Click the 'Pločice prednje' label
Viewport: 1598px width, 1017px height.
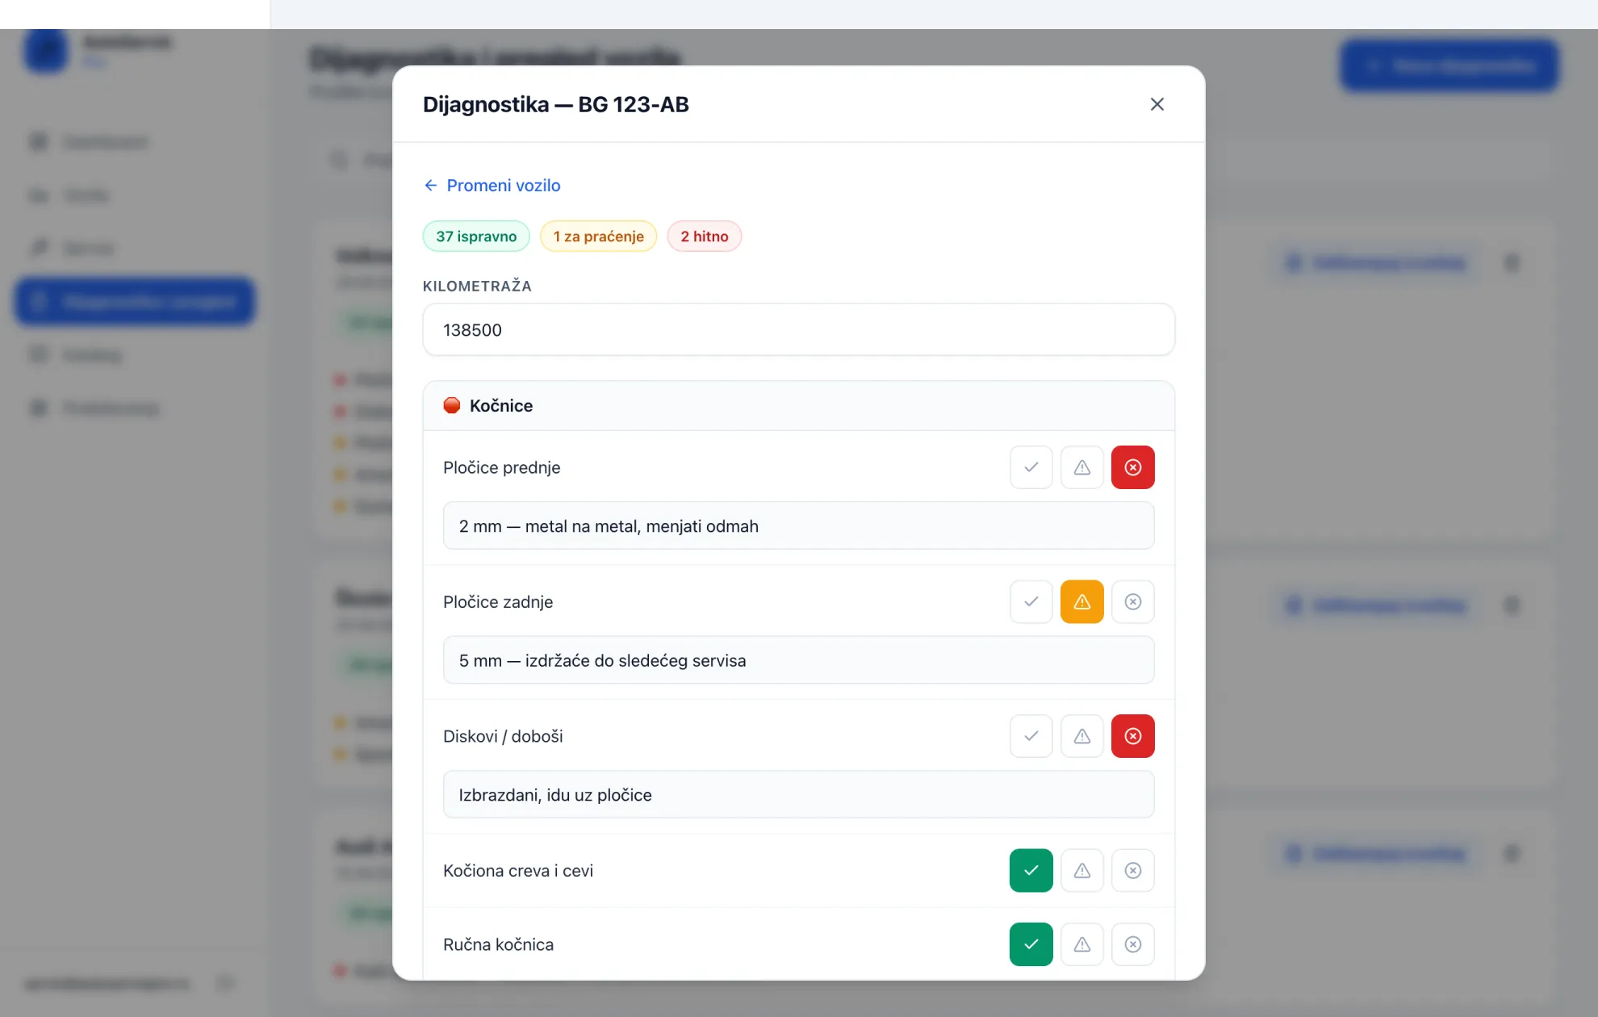501,467
